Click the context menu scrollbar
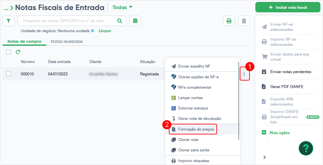The image size is (323, 165). [239, 101]
